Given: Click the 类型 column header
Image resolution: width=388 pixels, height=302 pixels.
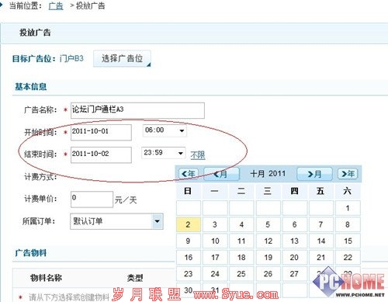Looking at the screenshot, I should pyautogui.click(x=135, y=278).
